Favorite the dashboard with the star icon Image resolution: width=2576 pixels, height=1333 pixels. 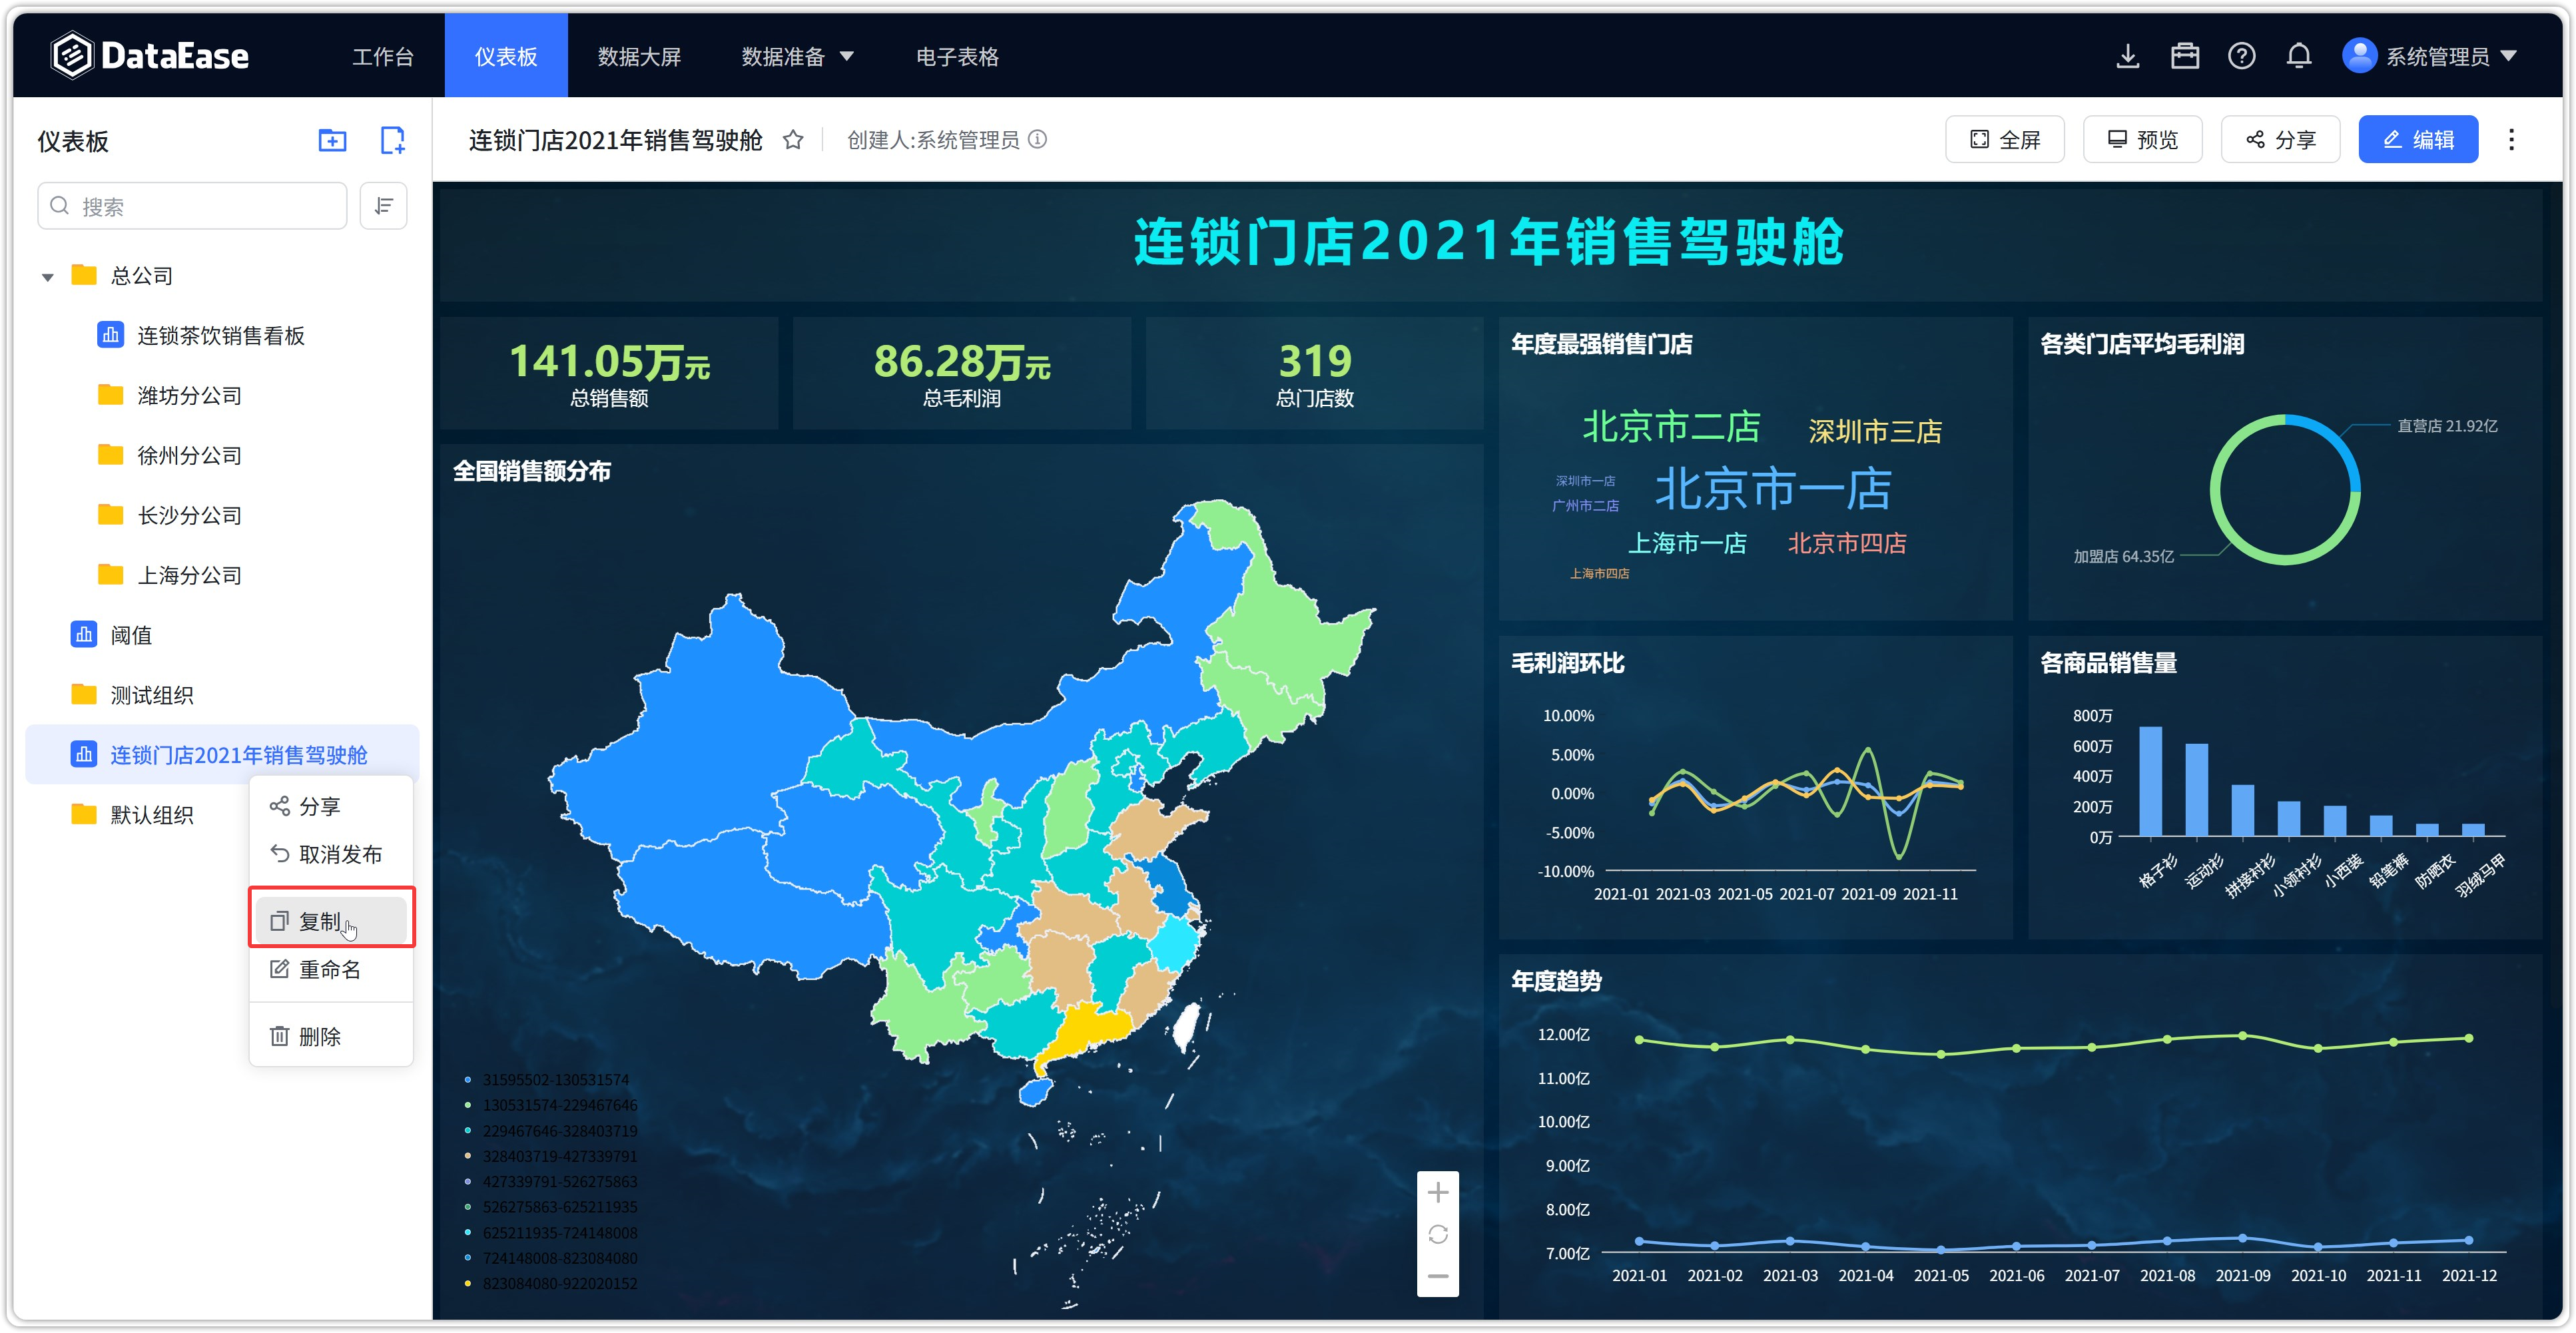[793, 140]
